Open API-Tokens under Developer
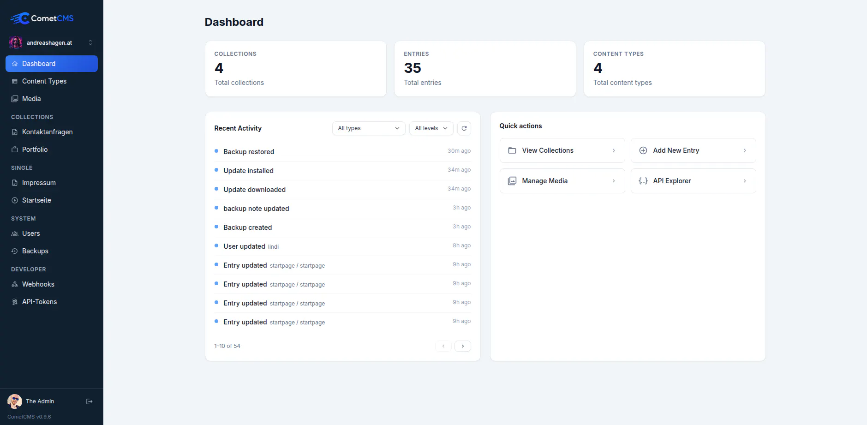The height and width of the screenshot is (425, 867). [52, 302]
